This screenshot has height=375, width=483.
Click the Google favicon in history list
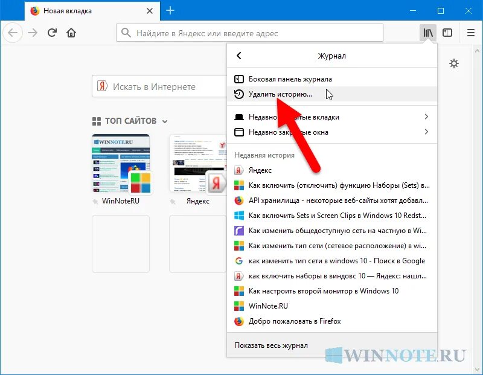point(239,261)
